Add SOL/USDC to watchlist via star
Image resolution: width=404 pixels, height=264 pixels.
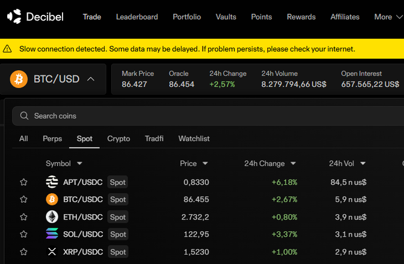click(x=24, y=234)
